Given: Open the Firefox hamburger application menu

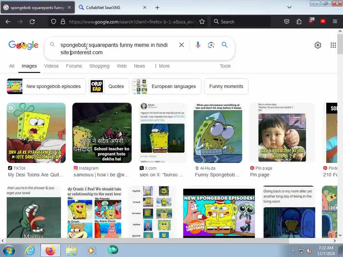Looking at the screenshot, I should point(335,21).
